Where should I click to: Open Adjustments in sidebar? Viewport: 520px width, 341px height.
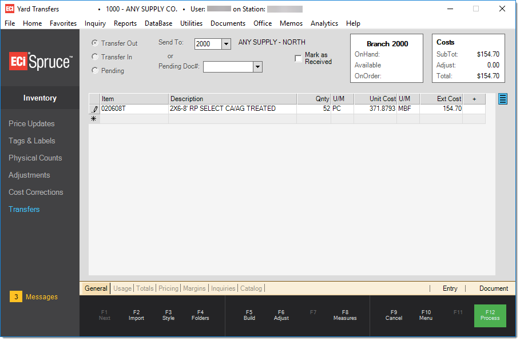30,176
